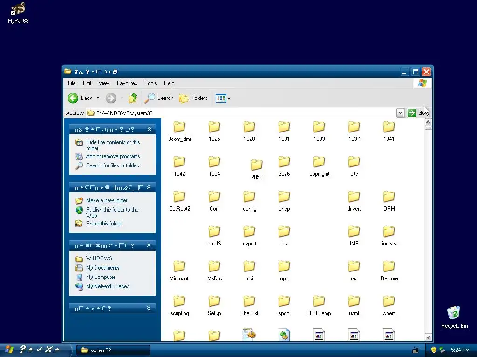Open the Tools menu
Screen dimensions: 477x357
(x=150, y=83)
